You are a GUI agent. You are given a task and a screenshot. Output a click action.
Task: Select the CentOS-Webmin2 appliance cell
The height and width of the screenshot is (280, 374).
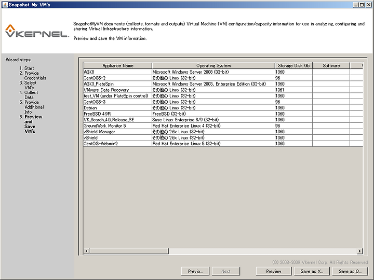pyautogui.click(x=117, y=144)
